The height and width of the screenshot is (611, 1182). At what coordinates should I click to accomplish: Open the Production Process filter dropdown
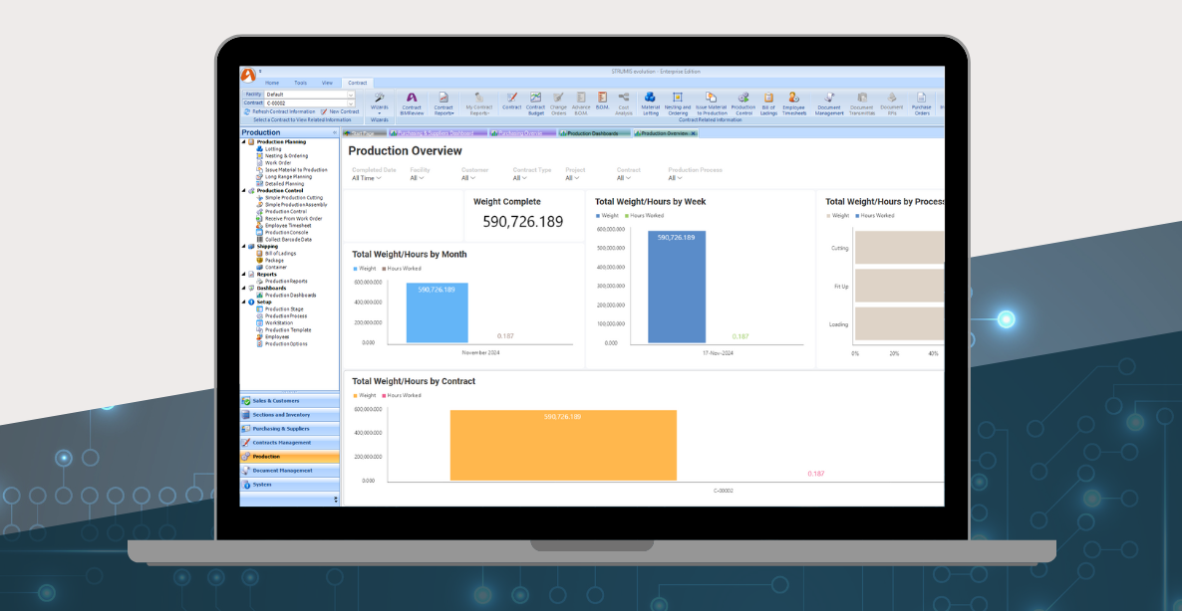pos(676,178)
